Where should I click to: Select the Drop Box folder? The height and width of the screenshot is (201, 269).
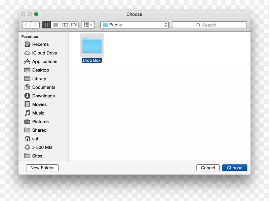(92, 45)
